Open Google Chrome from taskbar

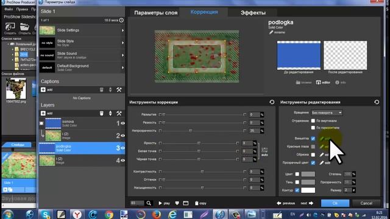click(x=108, y=214)
